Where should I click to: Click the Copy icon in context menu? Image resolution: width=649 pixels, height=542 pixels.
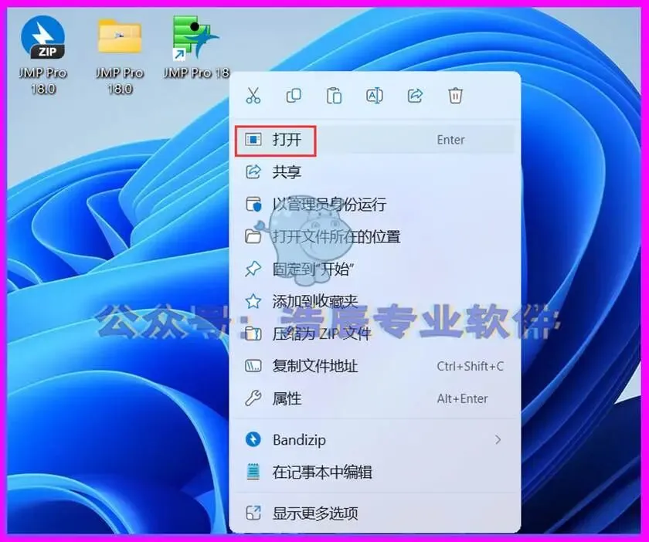pos(294,96)
